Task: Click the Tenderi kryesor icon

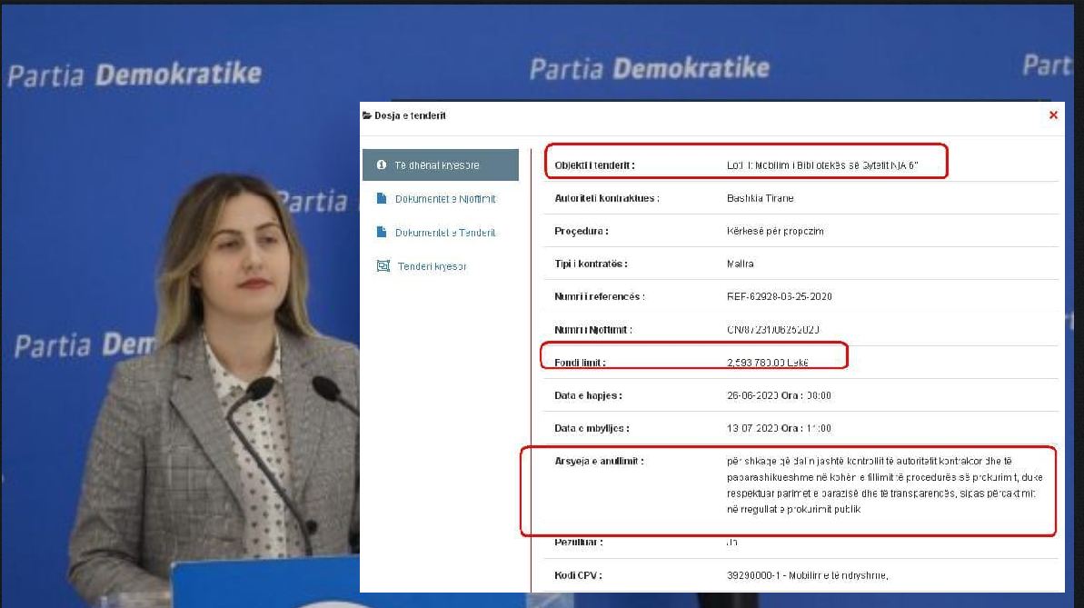Action: (383, 266)
